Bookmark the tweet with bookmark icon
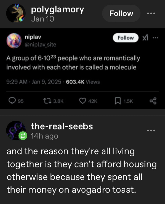The height and width of the screenshot is (204, 165). (118, 101)
